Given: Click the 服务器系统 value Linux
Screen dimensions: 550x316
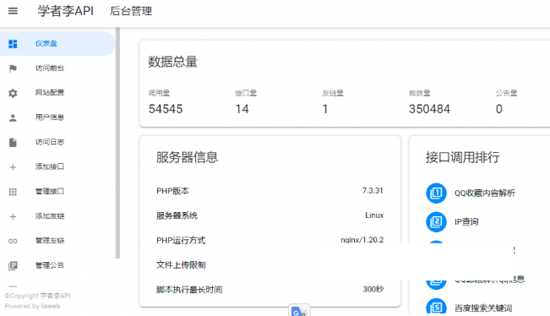Looking at the screenshot, I should pyautogui.click(x=374, y=215).
